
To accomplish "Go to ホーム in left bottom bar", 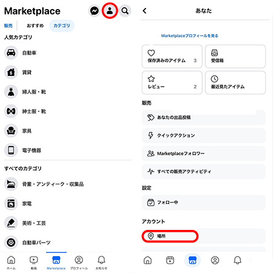I will pyautogui.click(x=11, y=263).
